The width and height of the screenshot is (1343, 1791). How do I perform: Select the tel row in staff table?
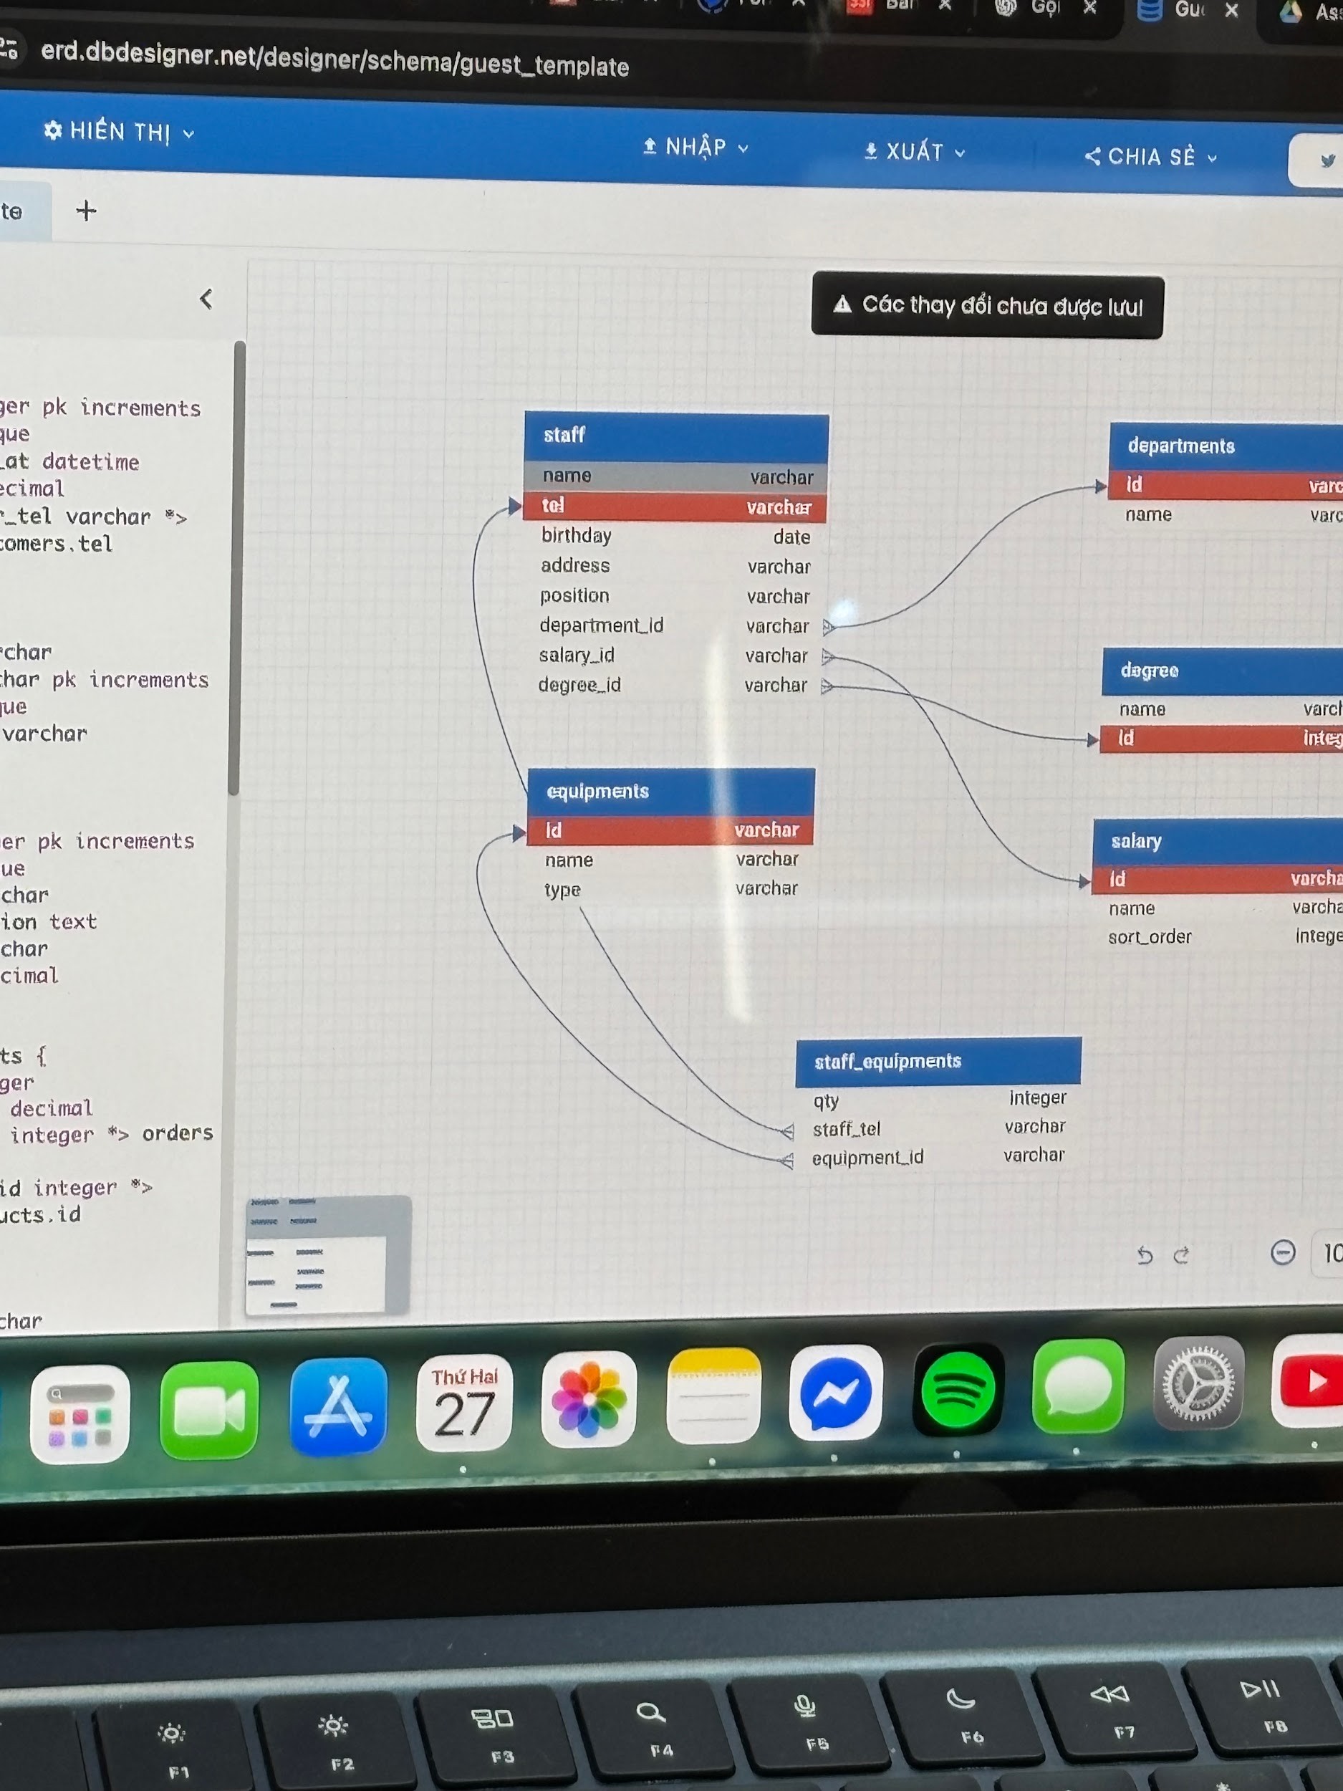click(x=674, y=507)
